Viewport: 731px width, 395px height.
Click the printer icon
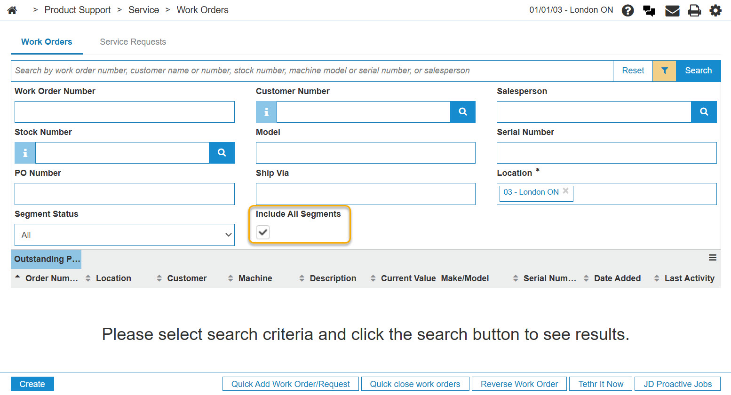(x=694, y=10)
